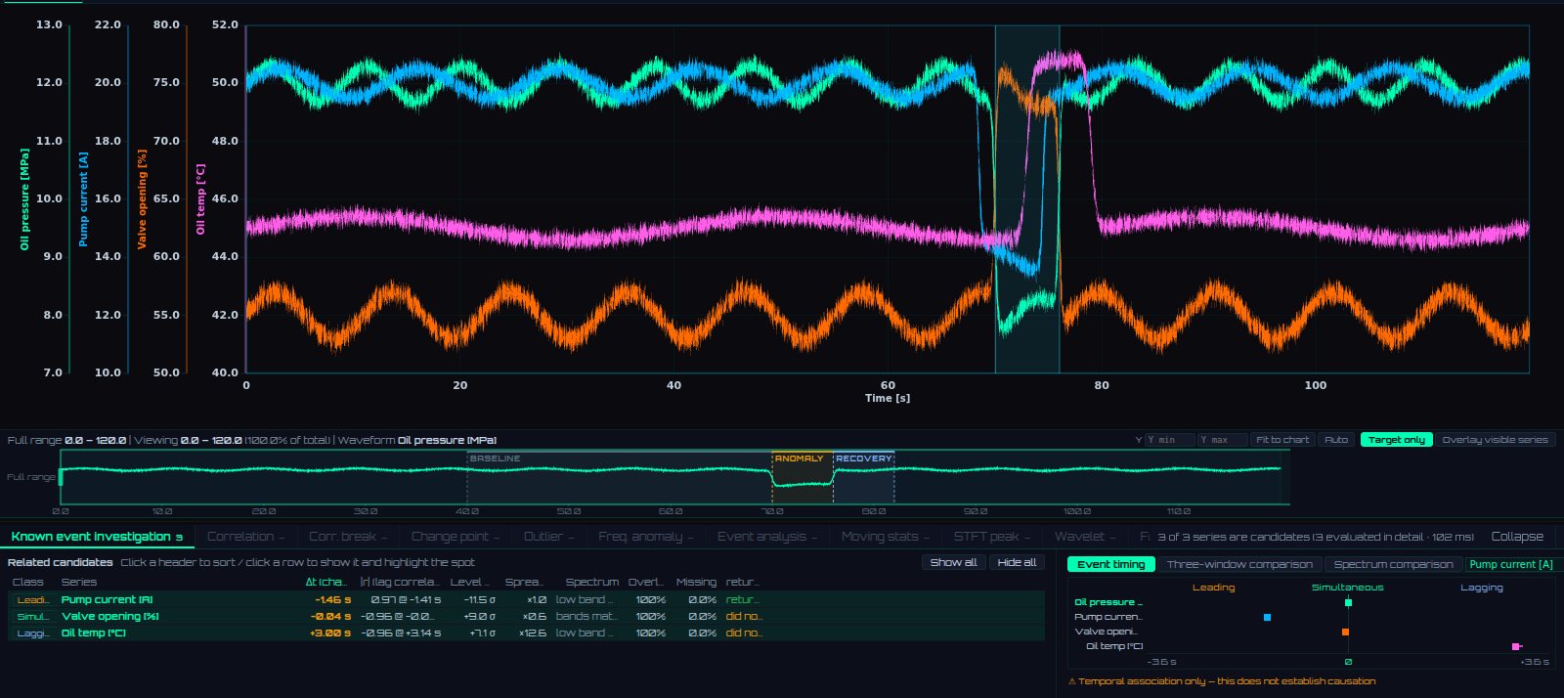
Task: Sort candidates by Spectrum column header
Action: (x=591, y=582)
